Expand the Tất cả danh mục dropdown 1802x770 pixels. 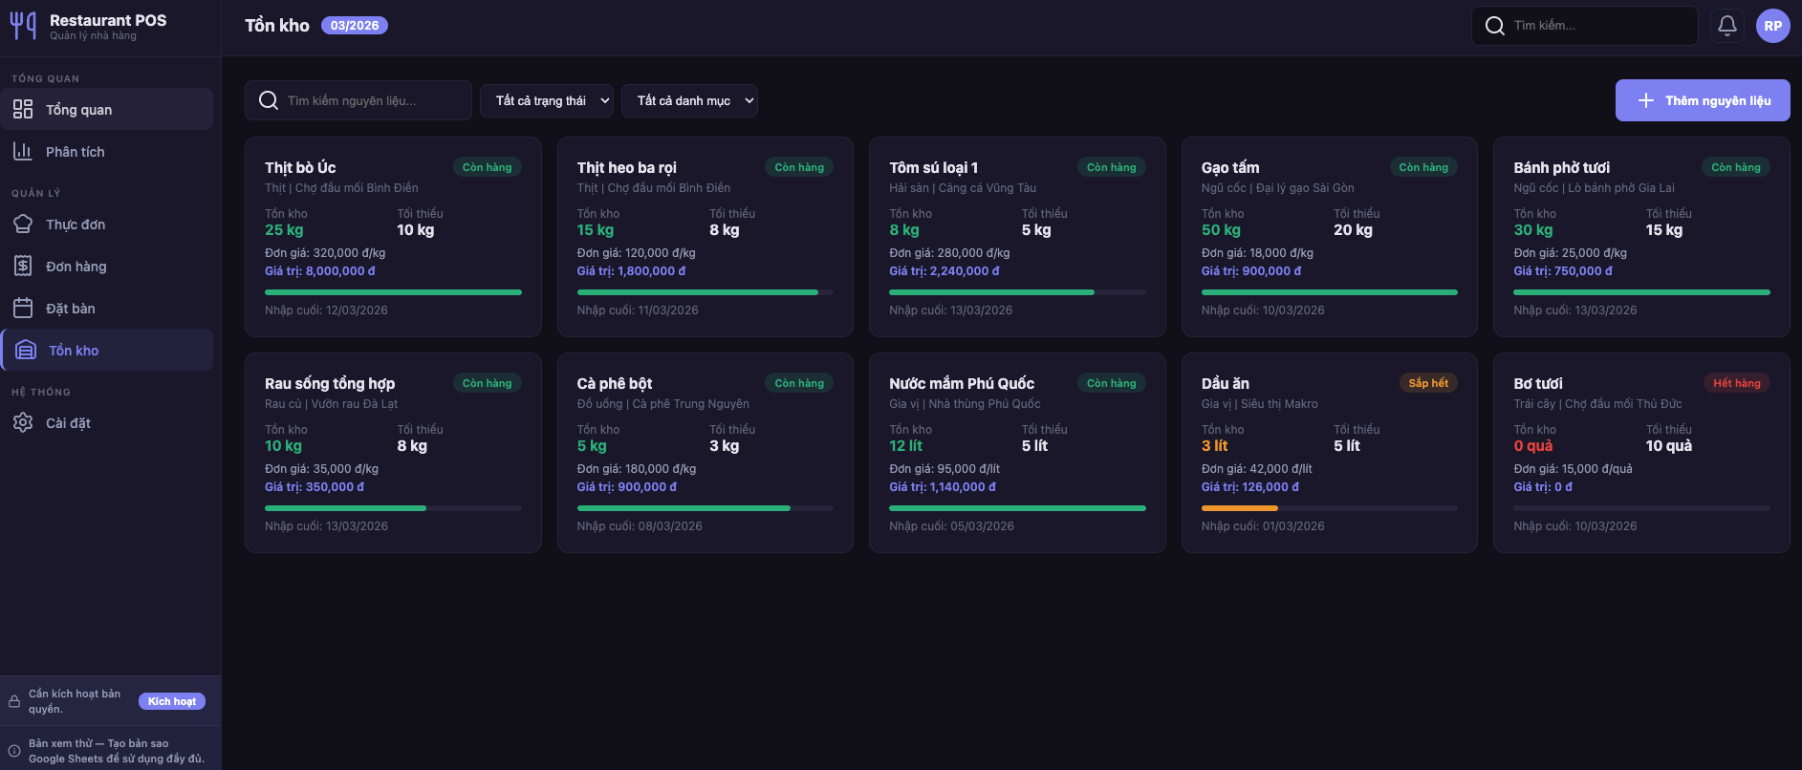coord(688,100)
